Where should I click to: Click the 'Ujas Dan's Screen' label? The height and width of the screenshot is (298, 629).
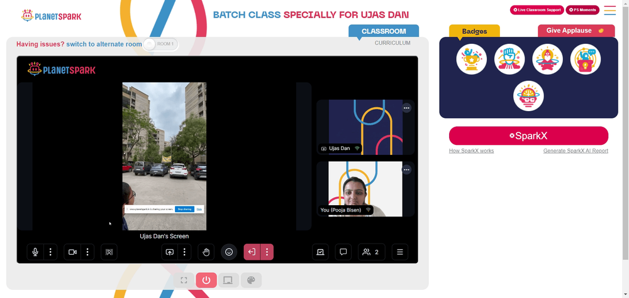click(x=164, y=236)
